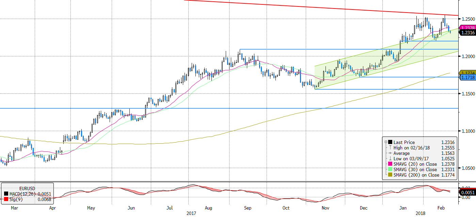
Task: Select "SMAVG (200) on Close" legend label
Action: pos(416,175)
